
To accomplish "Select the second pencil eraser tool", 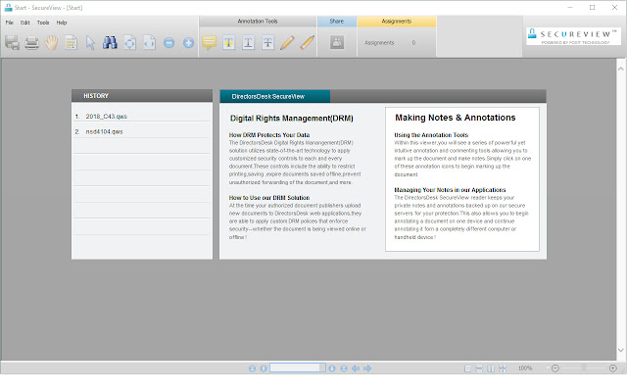I will [307, 42].
